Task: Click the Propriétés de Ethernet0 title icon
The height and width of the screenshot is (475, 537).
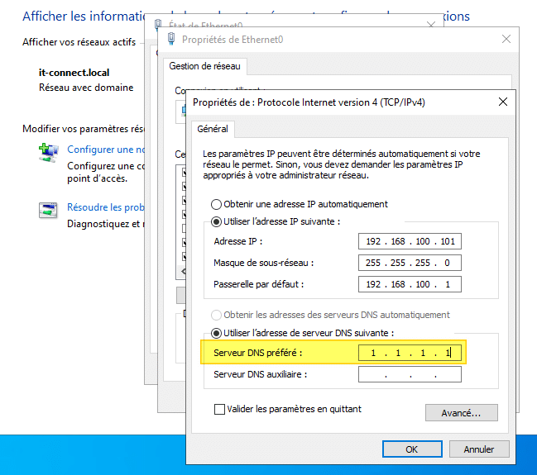Action: [x=171, y=39]
